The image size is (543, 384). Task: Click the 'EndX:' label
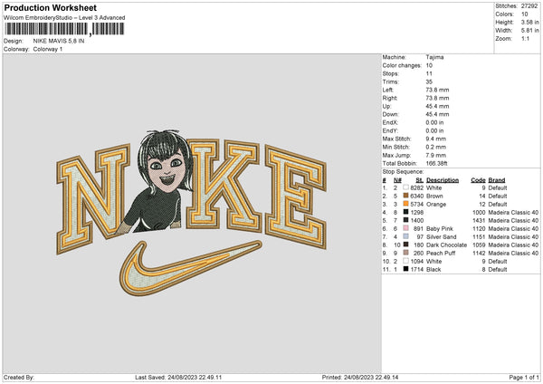coord(390,122)
